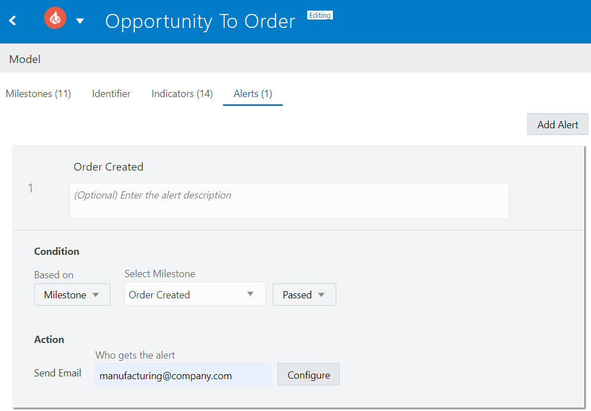Click the Order Created alert name
The width and height of the screenshot is (591, 411).
109,167
